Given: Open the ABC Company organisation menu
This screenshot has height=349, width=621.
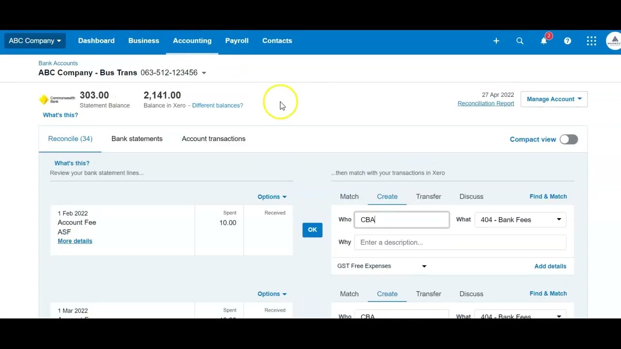Looking at the screenshot, I should coord(35,41).
